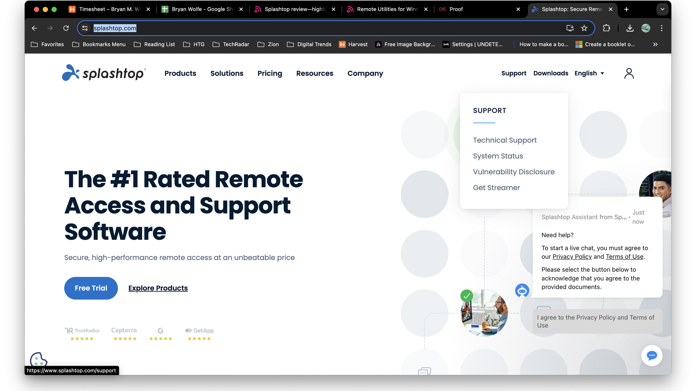Click the Splashtop logo
Viewport: 696px width, 391px height.
click(104, 73)
